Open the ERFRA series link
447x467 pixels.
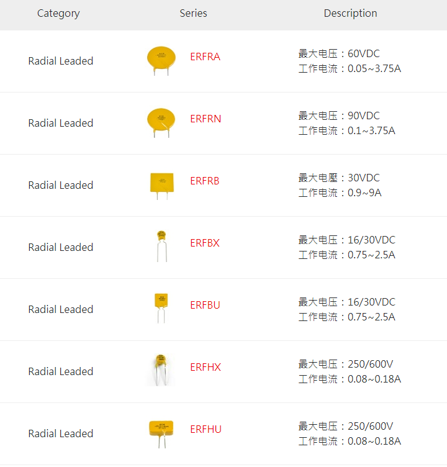coord(205,57)
